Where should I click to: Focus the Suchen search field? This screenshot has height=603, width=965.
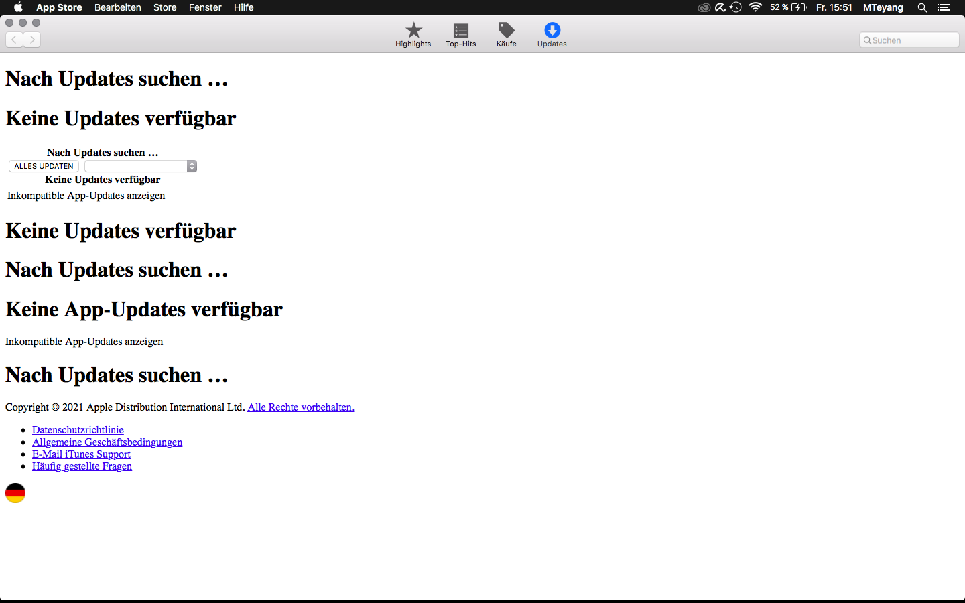[909, 40]
